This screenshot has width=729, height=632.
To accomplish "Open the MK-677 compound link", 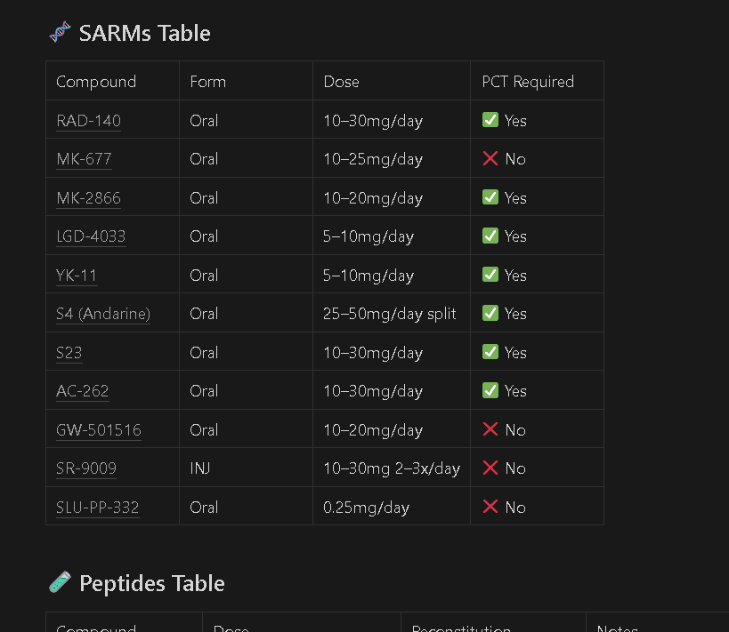I will tap(84, 160).
